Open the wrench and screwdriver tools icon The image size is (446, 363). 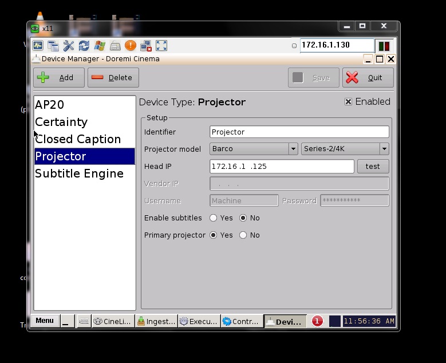(69, 45)
